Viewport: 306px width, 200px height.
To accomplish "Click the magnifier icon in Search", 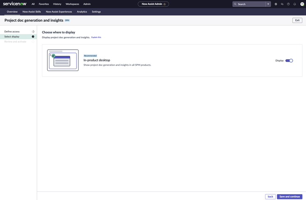I will coord(235,4).
